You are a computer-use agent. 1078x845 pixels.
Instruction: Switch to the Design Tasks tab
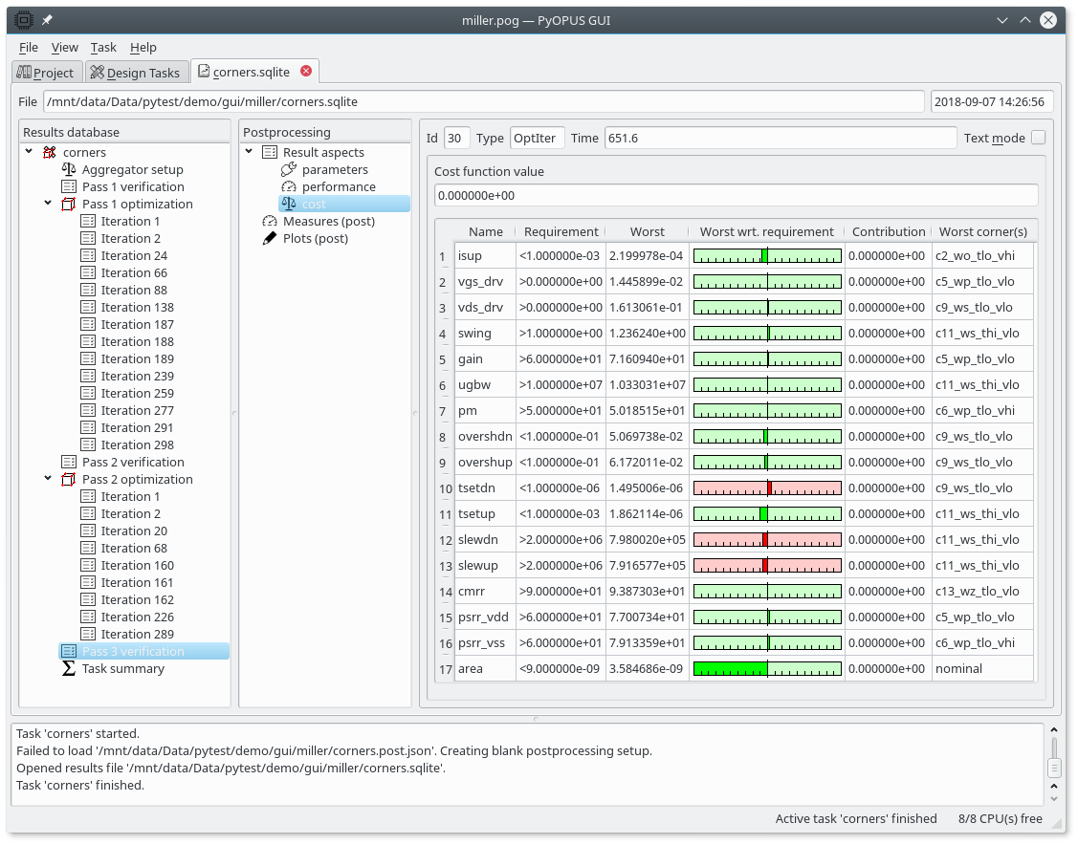tap(135, 73)
